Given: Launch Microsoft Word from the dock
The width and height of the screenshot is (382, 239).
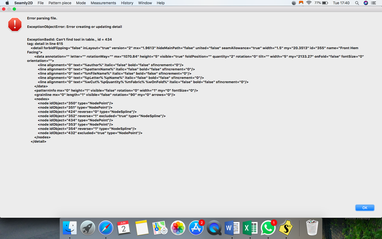Looking at the screenshot, I should click(x=232, y=228).
